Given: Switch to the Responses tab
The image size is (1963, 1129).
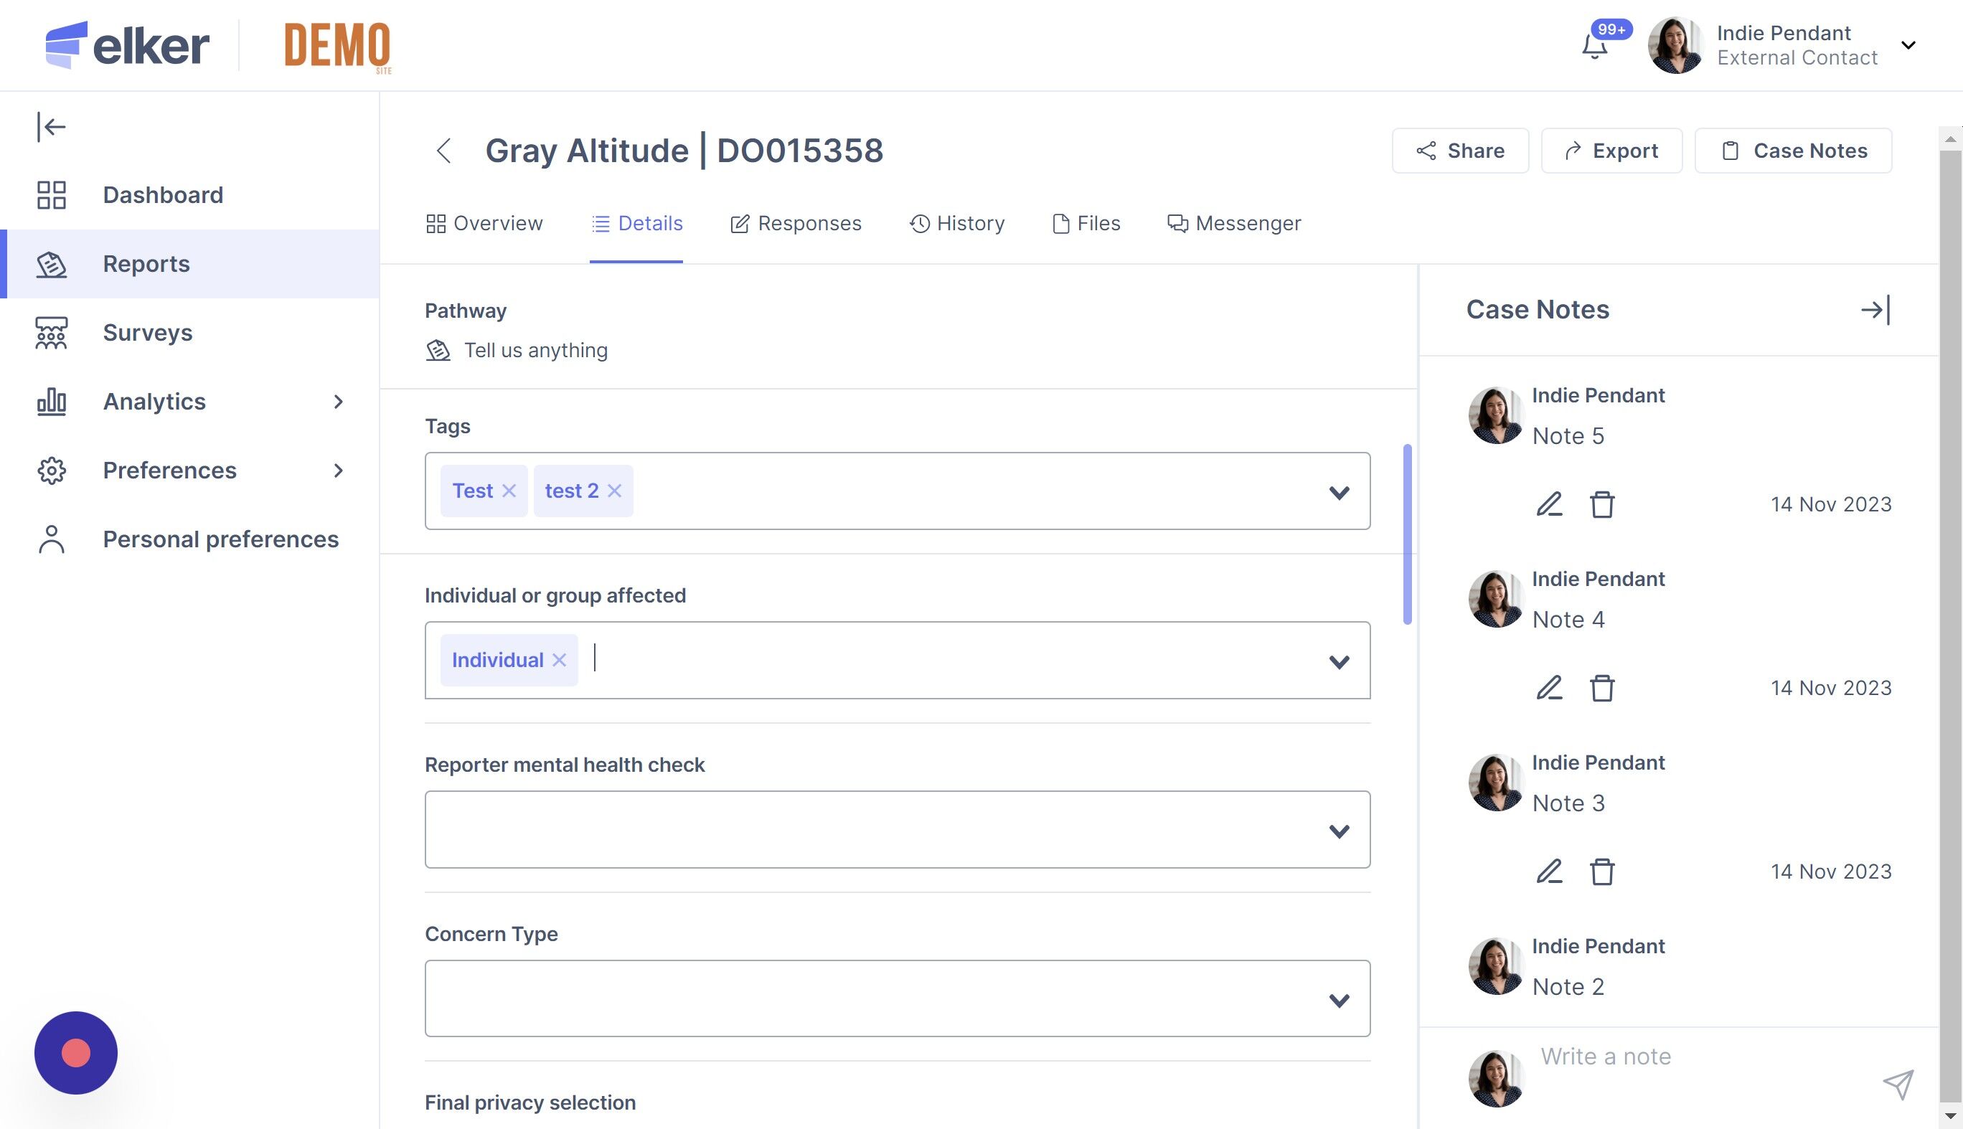Looking at the screenshot, I should [796, 223].
